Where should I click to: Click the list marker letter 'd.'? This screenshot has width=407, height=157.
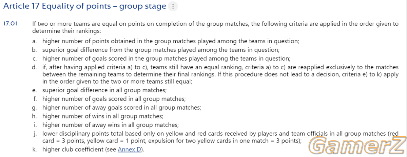(35, 67)
